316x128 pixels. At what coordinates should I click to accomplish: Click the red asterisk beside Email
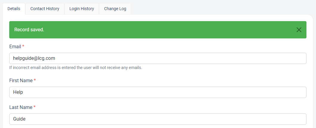(x=23, y=46)
